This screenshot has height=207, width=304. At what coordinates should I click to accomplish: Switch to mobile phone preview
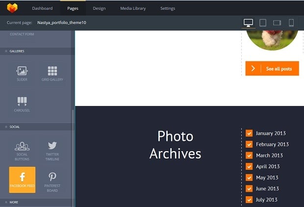[x=291, y=23]
